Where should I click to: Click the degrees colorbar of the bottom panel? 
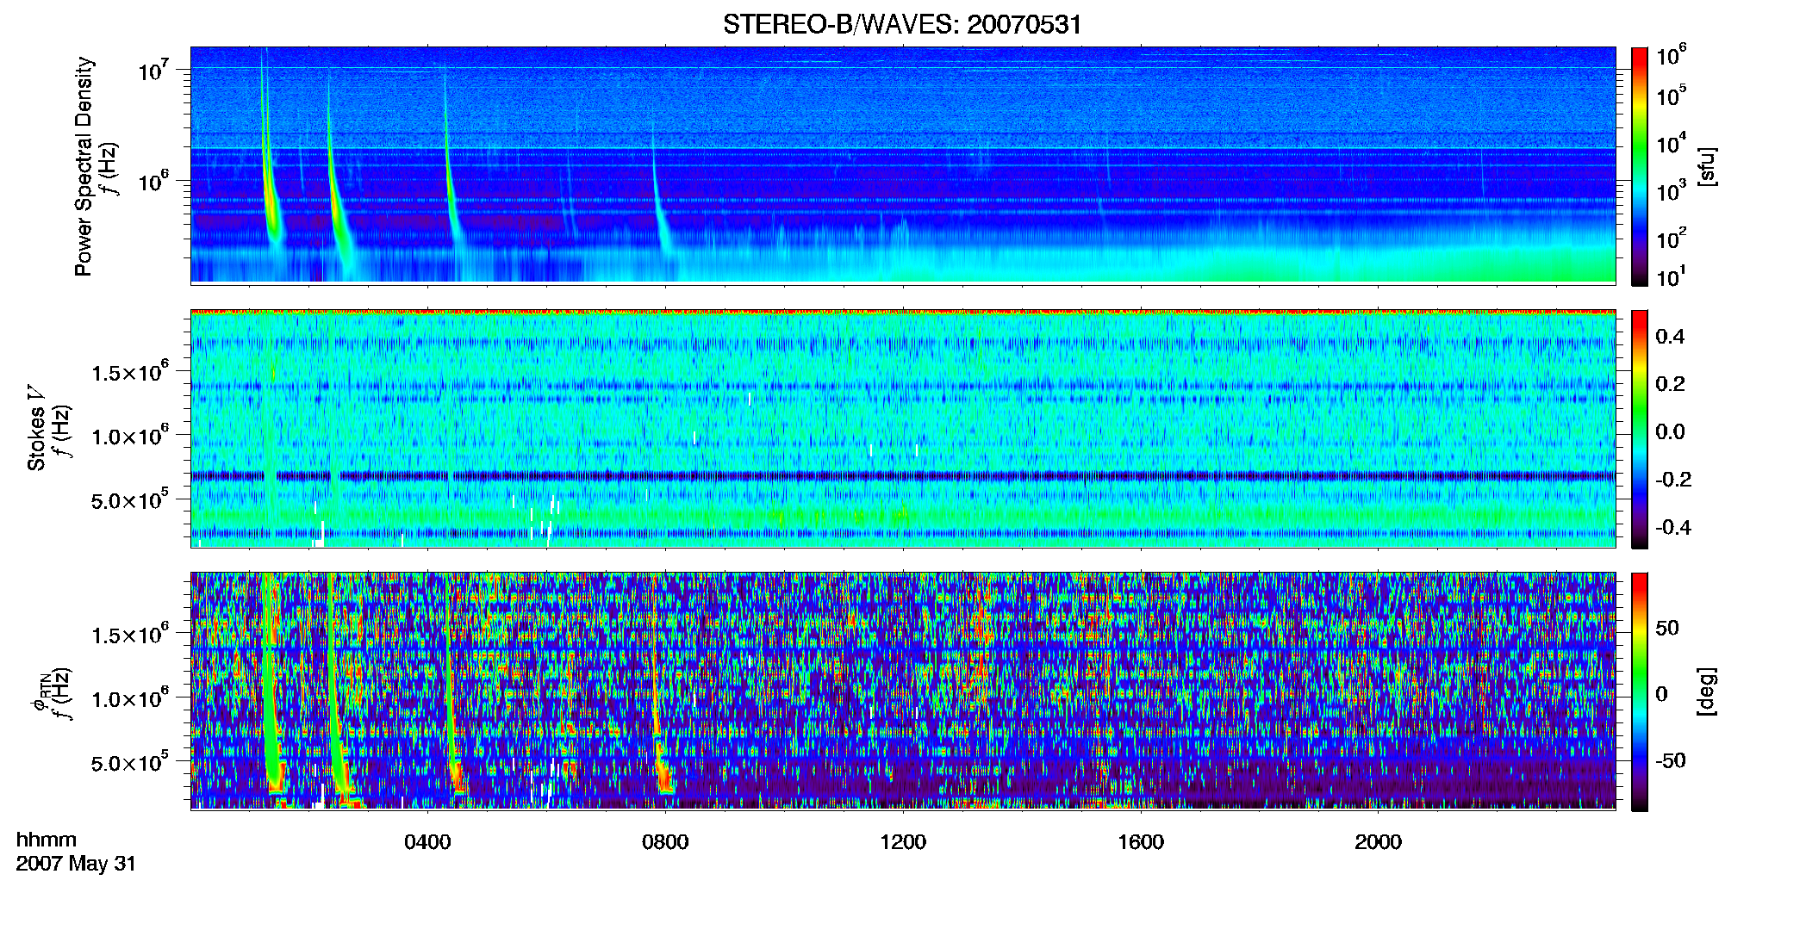1640,691
